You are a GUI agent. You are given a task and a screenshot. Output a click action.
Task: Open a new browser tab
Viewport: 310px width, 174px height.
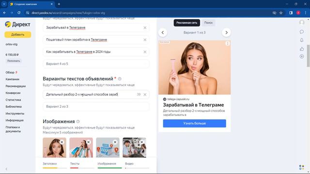[59, 4]
